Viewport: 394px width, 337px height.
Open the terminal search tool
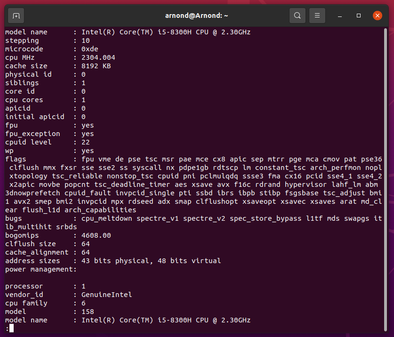click(x=297, y=16)
